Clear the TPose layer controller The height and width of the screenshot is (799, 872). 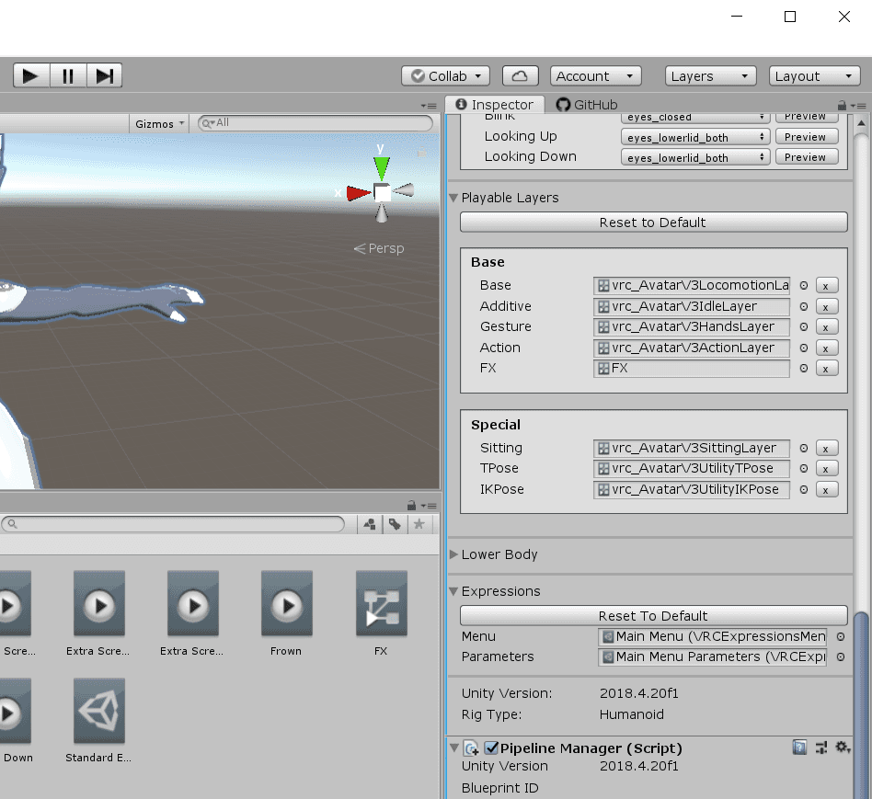coord(826,469)
